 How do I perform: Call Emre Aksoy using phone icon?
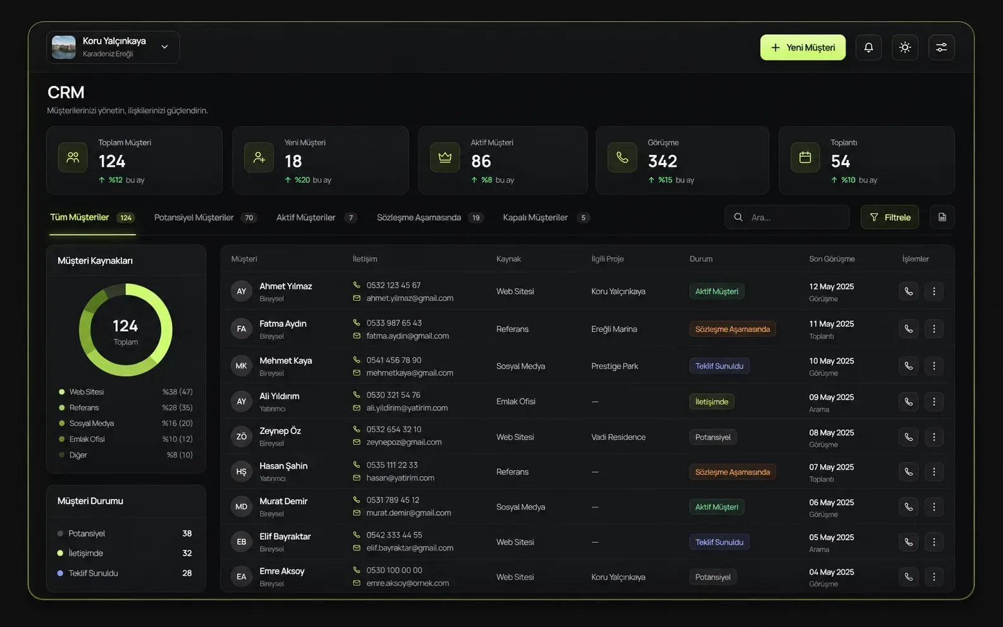coord(909,576)
